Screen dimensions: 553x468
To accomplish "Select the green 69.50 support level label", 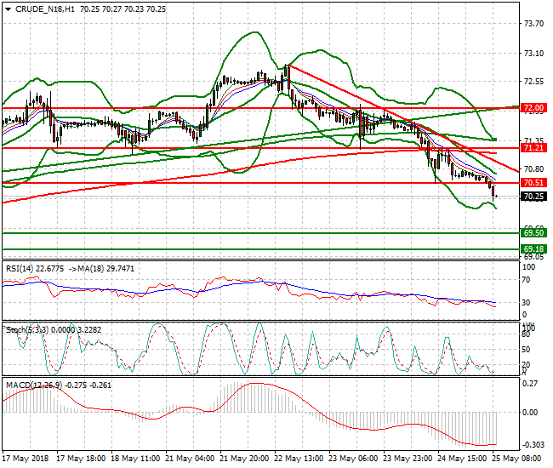I will pos(533,233).
